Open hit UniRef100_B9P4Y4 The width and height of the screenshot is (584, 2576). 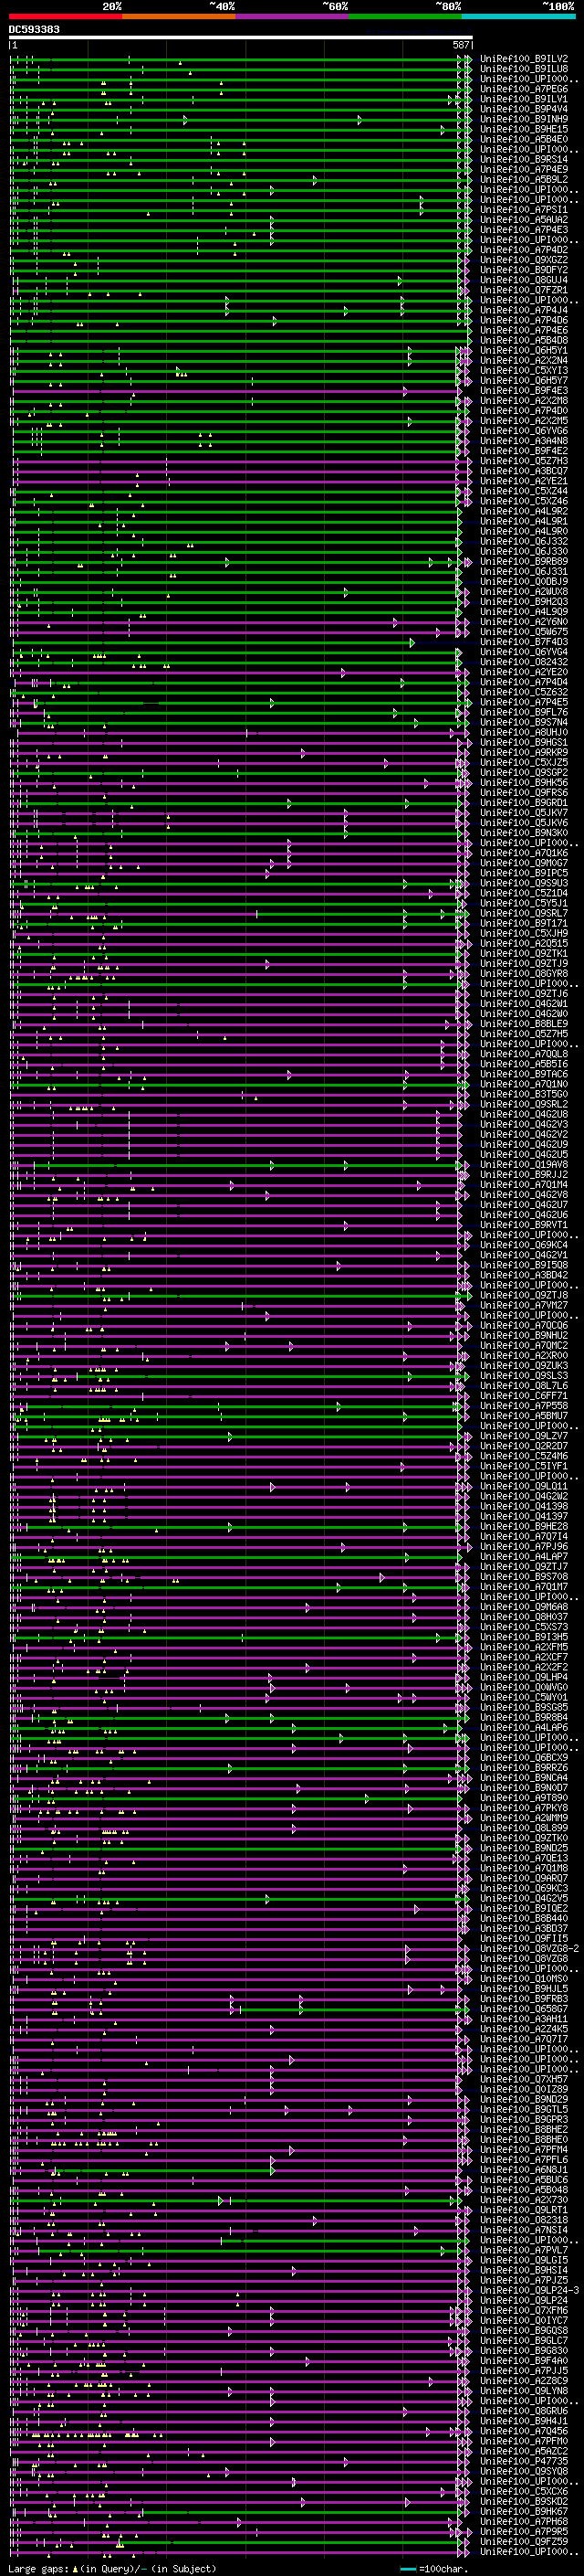point(524,109)
